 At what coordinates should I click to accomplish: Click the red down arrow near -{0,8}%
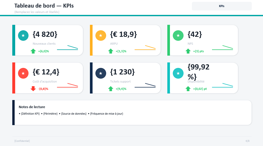pos(33,89)
